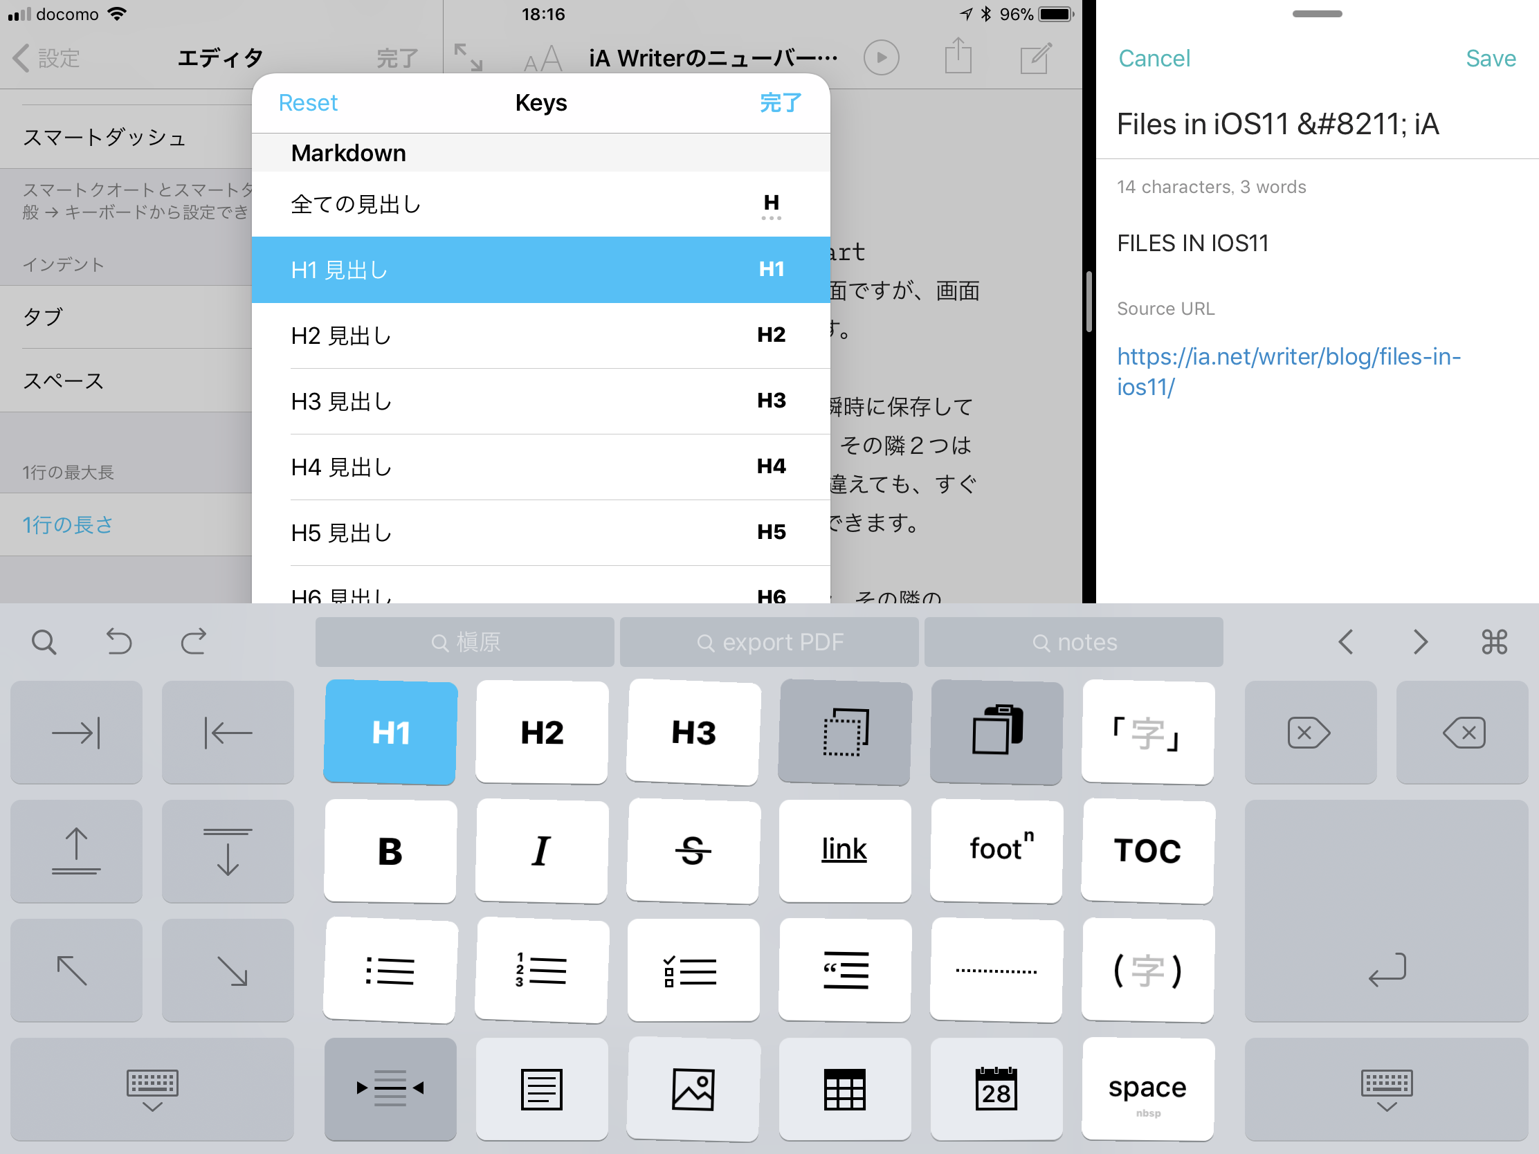Viewport: 1539px width, 1154px height.
Task: Tap the insert table key
Action: (845, 1089)
